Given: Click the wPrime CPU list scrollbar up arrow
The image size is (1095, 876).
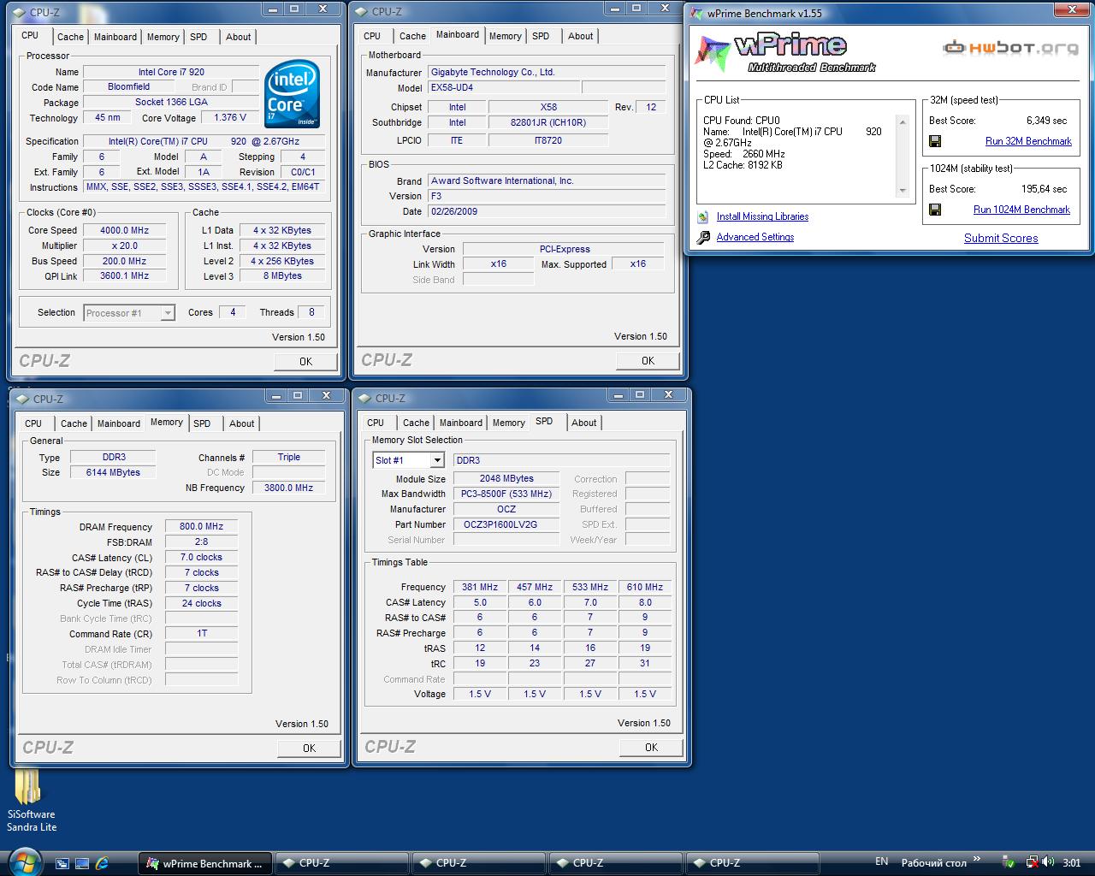Looking at the screenshot, I should pos(902,122).
